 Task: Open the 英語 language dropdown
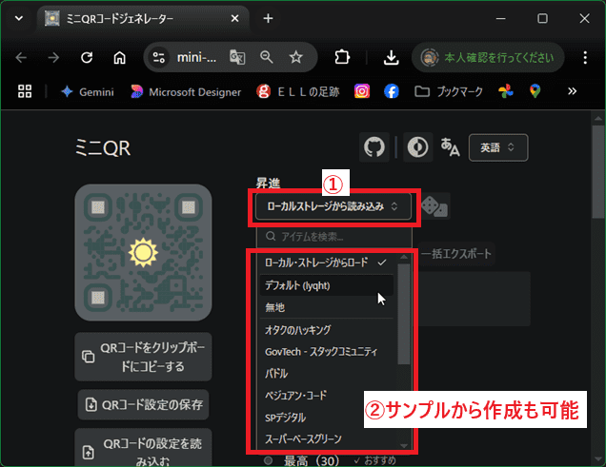point(497,147)
